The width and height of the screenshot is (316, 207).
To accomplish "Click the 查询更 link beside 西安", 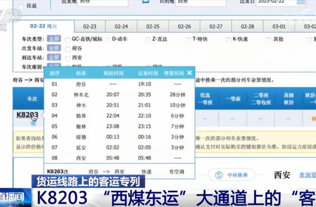I will click(x=307, y=175).
